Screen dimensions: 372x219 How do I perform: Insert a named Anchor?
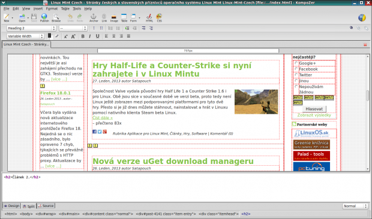[94, 18]
